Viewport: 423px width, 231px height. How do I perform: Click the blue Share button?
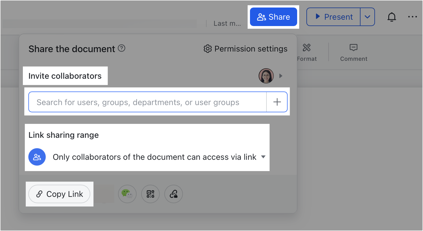point(273,17)
